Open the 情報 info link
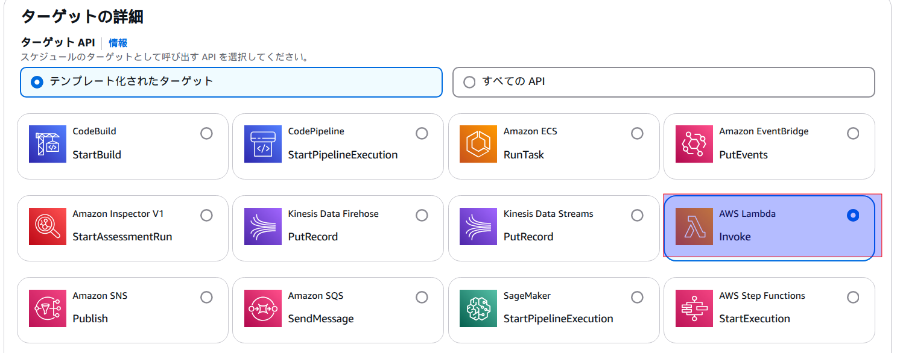 tap(118, 43)
